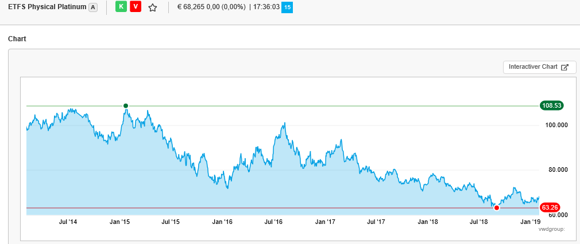
Task: Select the red low-point dot on chart
Action: tap(497, 207)
